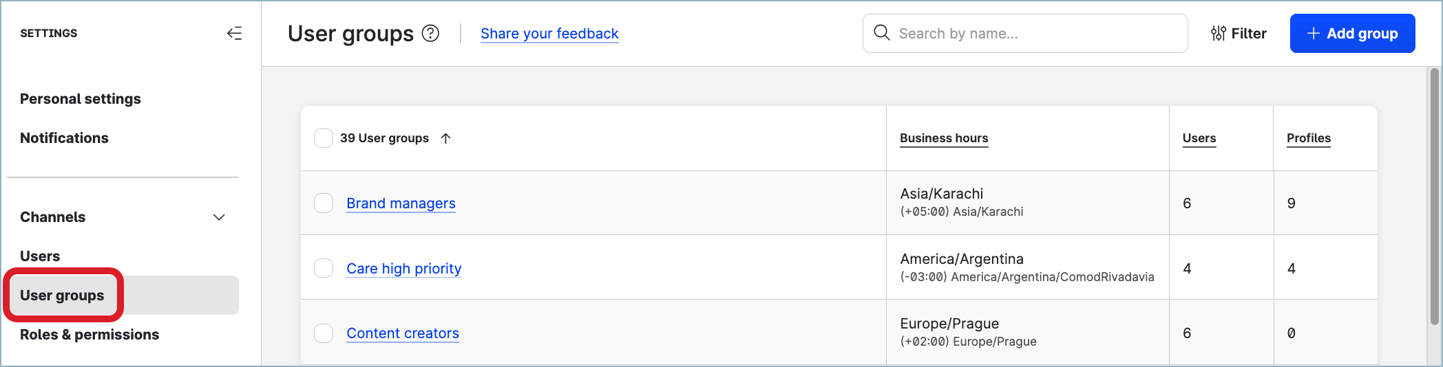This screenshot has height=367, width=1443.
Task: Sort by Business hours column
Action: point(944,138)
